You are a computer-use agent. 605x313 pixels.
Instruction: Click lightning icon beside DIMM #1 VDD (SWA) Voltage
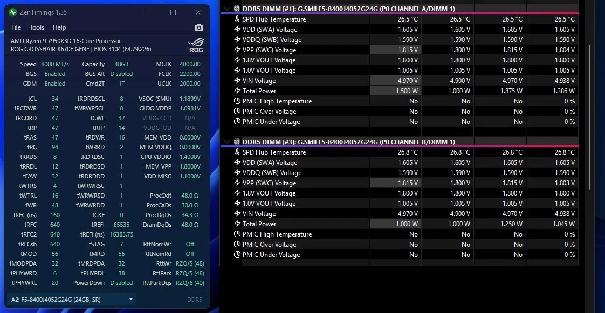237,30
